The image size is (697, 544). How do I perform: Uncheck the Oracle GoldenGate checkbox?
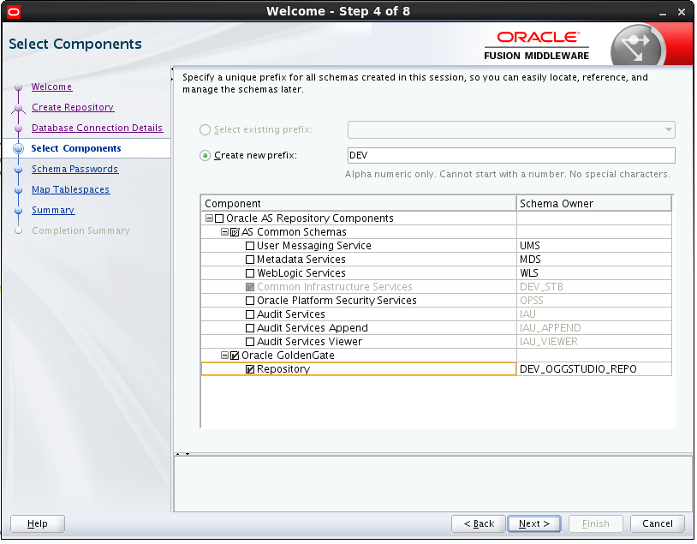[x=235, y=356]
